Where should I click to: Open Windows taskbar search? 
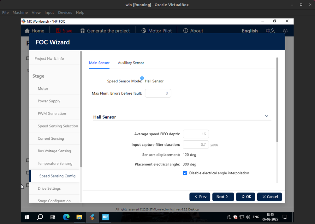coord(40,217)
